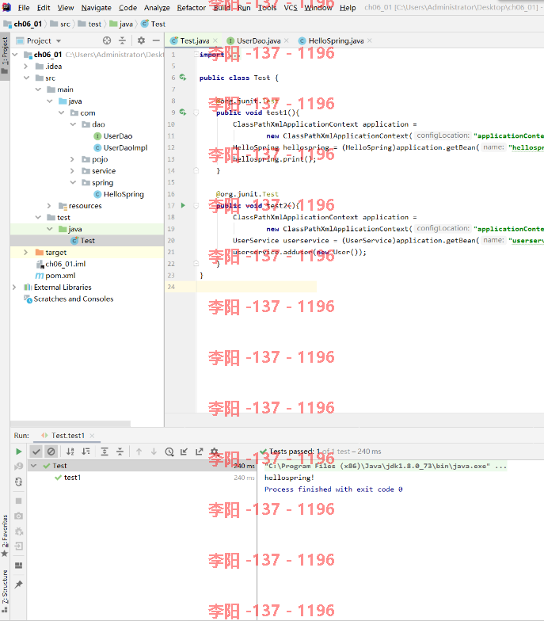
Task: Expand all test results
Action: [105, 451]
